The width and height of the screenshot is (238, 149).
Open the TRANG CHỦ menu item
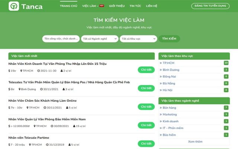[x=68, y=6]
